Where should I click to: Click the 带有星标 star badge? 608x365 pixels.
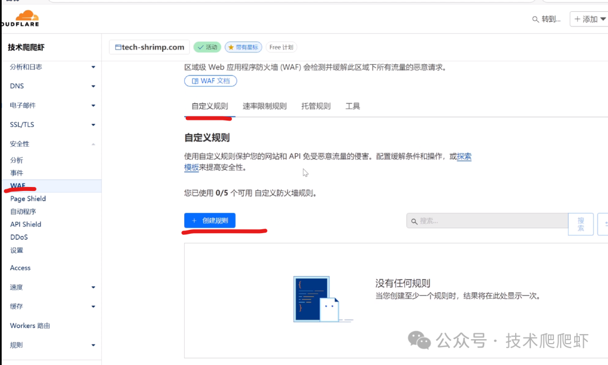click(243, 47)
